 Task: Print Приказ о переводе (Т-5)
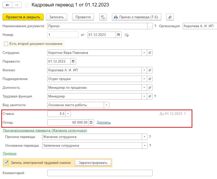coord(137,17)
